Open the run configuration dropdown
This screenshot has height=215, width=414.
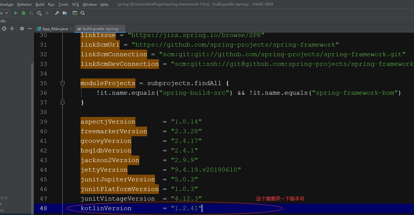pos(5,13)
